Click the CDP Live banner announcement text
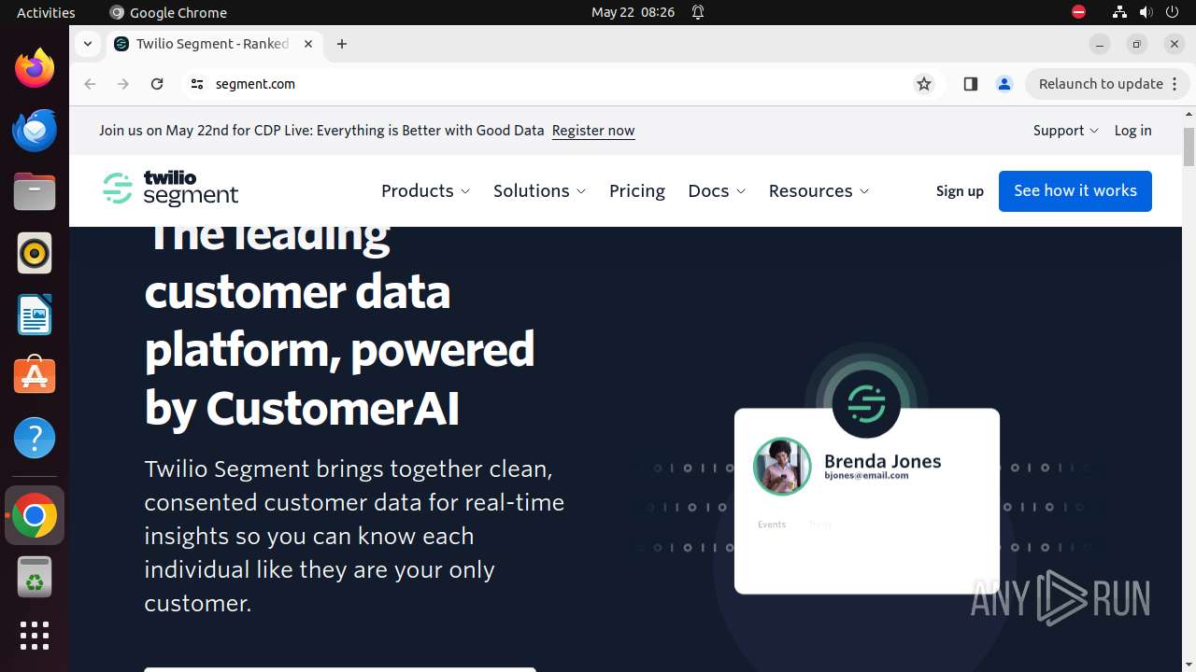This screenshot has width=1196, height=672. [x=321, y=131]
